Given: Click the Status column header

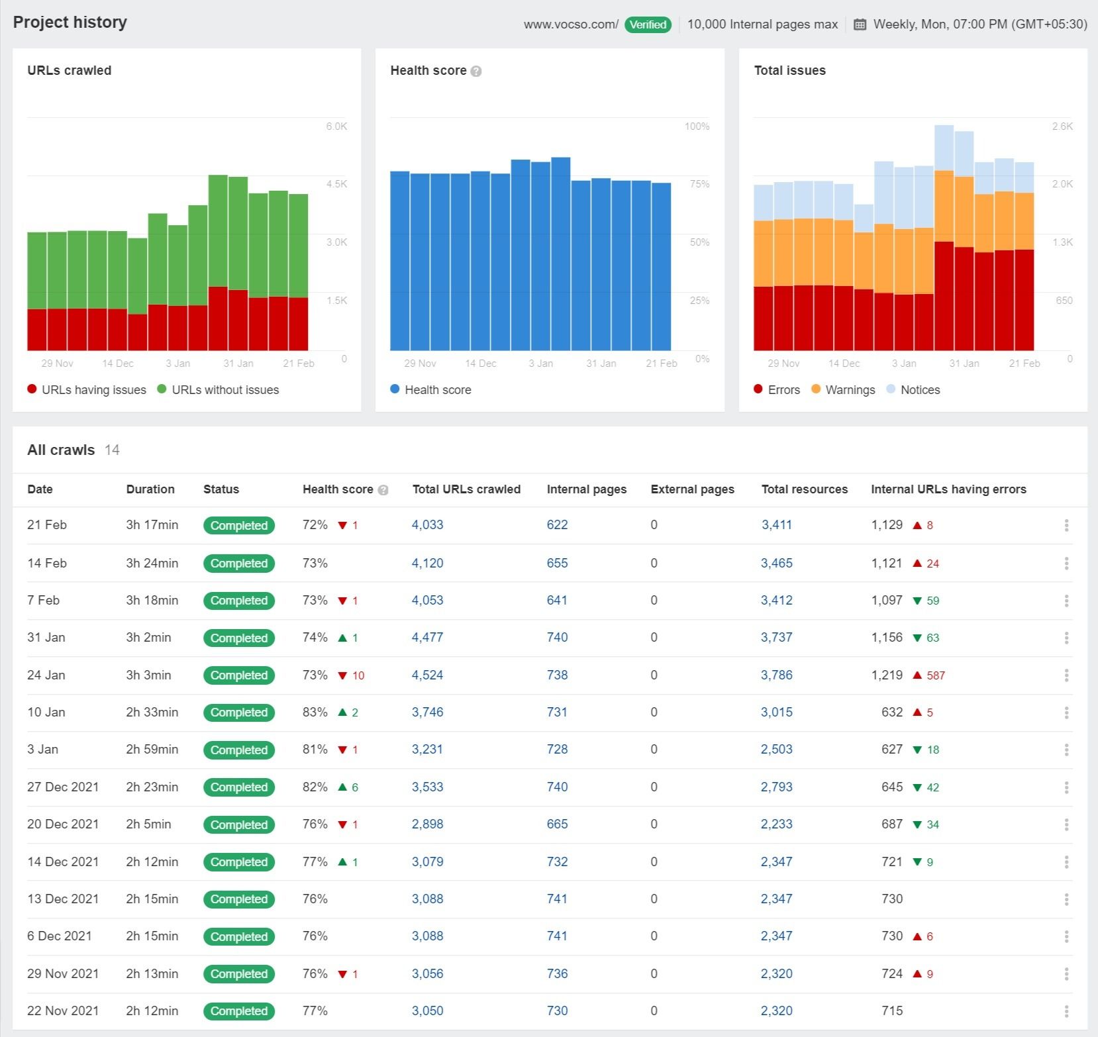Looking at the screenshot, I should pos(221,489).
